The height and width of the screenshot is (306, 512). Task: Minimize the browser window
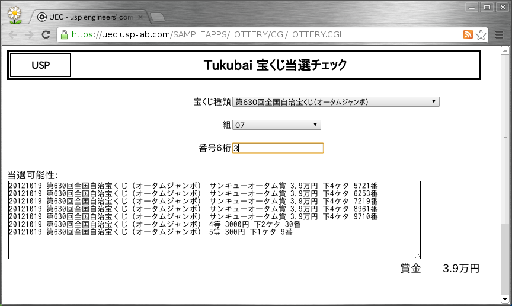coord(472,7)
